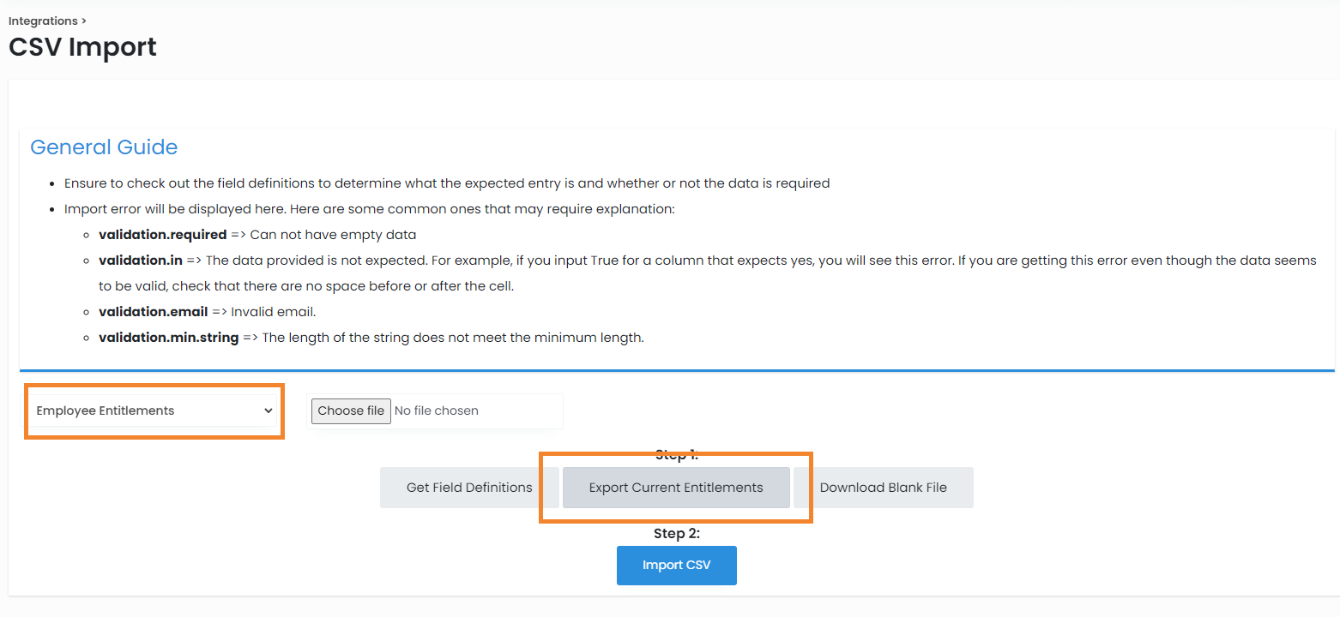Click the 'Import error will be displayed here' bullet
Screen dimensions: 1340x617
(369, 209)
